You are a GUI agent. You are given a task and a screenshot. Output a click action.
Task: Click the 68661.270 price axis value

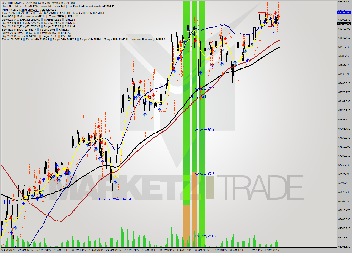344,65
